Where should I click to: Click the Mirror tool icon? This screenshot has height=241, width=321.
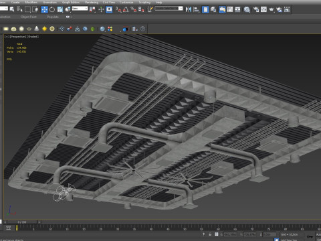click(189, 9)
